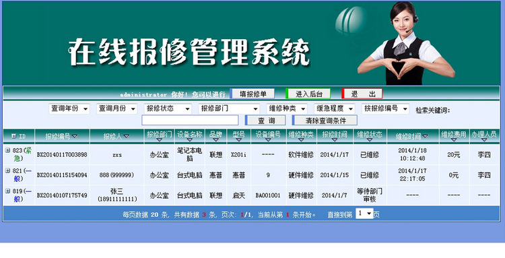Click repair number BX20140107175749
This screenshot has width=505, height=258.
click(x=62, y=195)
